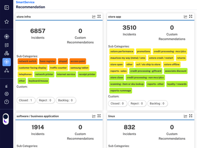This screenshot has width=197, height=148.
Task: Click Reject : 0 in store infra
Action: [x=46, y=100]
